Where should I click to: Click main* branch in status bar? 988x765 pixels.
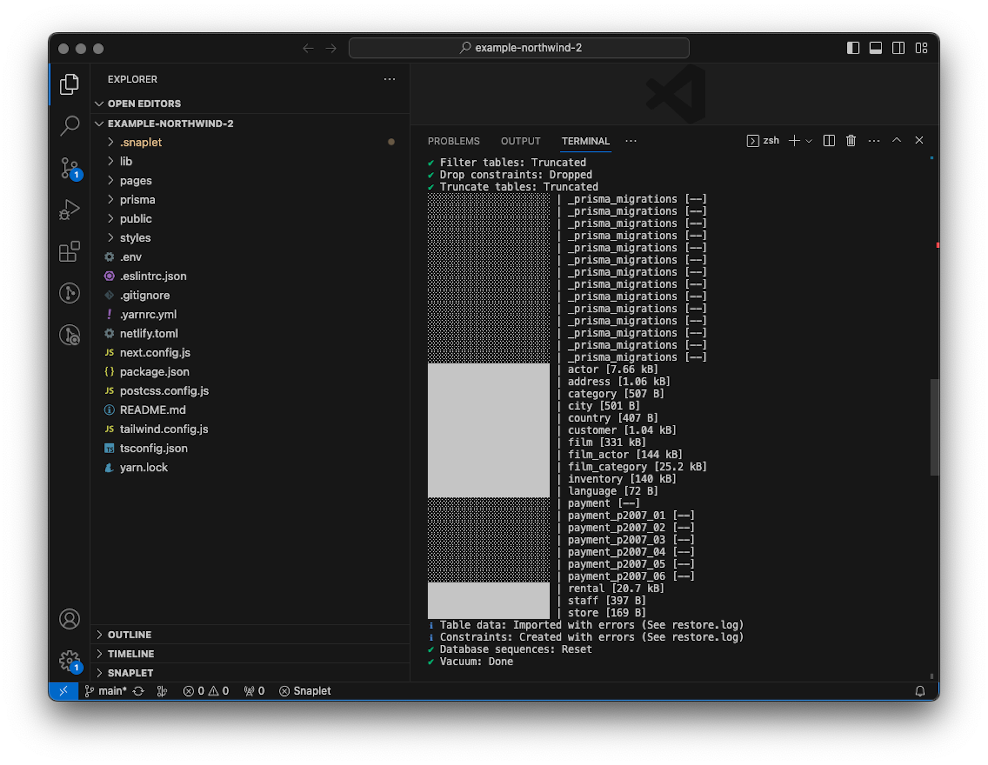[x=106, y=691]
